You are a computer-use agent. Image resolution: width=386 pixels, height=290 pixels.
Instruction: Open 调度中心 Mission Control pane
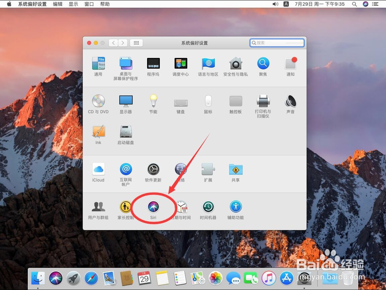[x=181, y=67]
